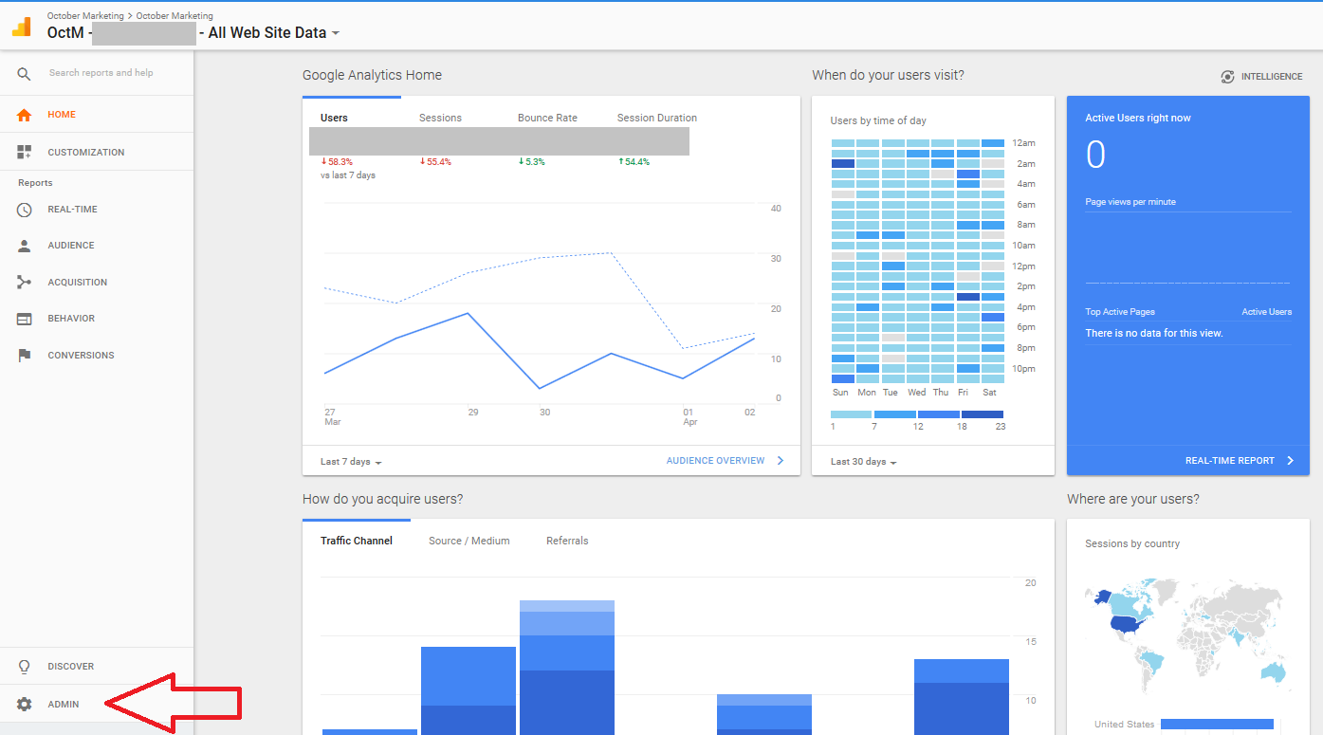Click the Discover lightbulb icon
The height and width of the screenshot is (735, 1323).
[25, 667]
